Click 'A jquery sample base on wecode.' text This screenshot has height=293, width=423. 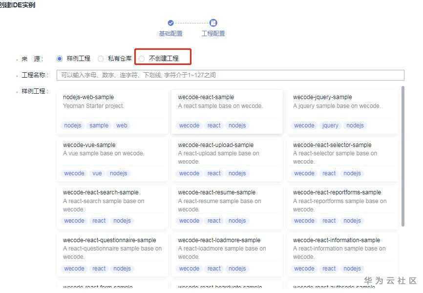[x=337, y=106]
